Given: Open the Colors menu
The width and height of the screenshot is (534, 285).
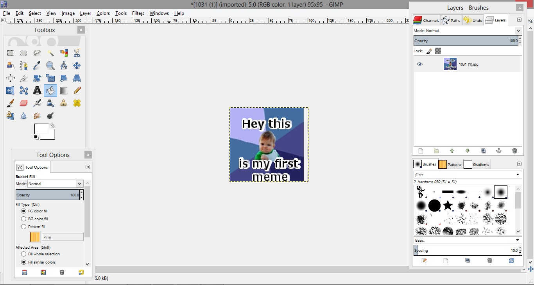Looking at the screenshot, I should 103,13.
